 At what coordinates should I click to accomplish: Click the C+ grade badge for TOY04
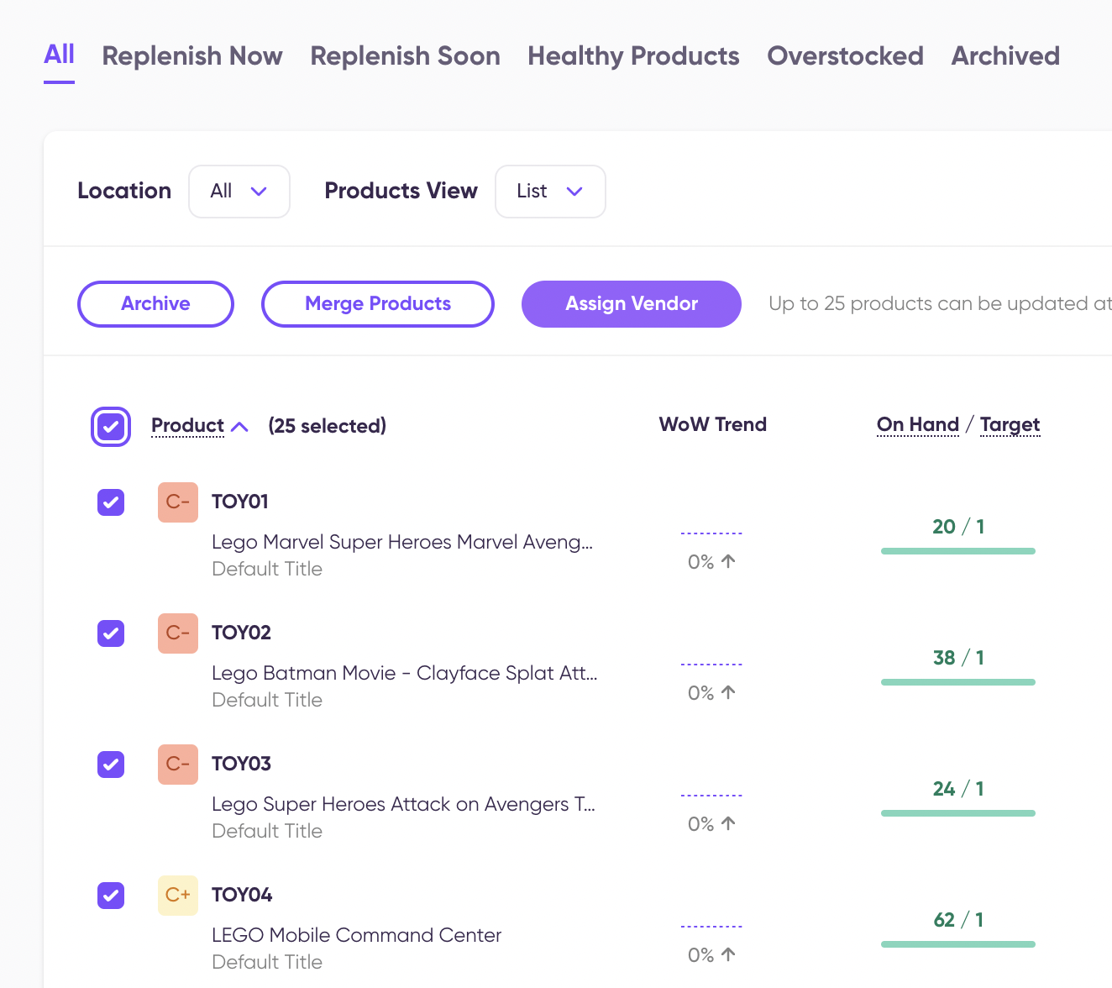(x=178, y=896)
